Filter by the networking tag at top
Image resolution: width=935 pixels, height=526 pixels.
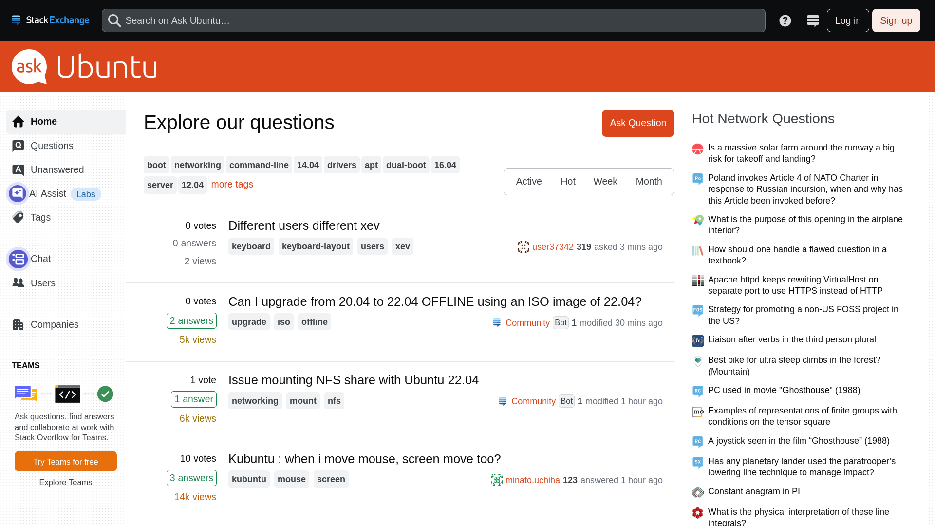pos(197,165)
